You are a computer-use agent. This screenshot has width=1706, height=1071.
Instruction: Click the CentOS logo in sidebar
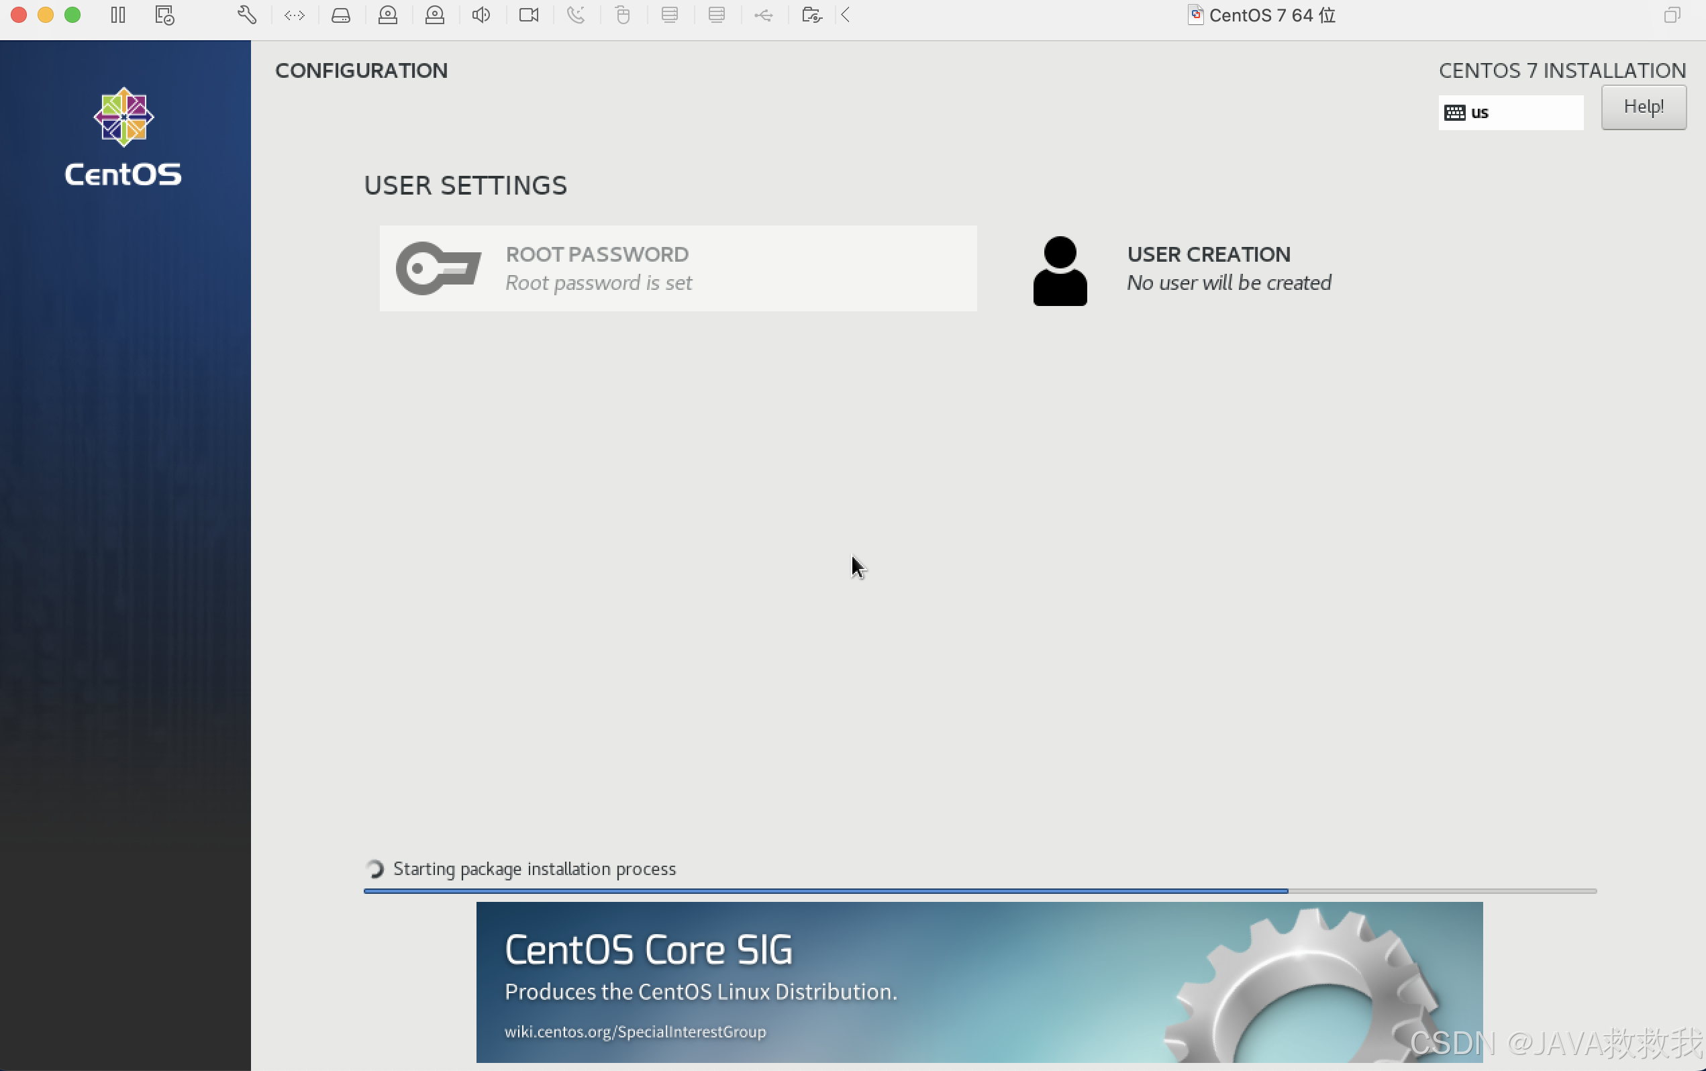(123, 137)
